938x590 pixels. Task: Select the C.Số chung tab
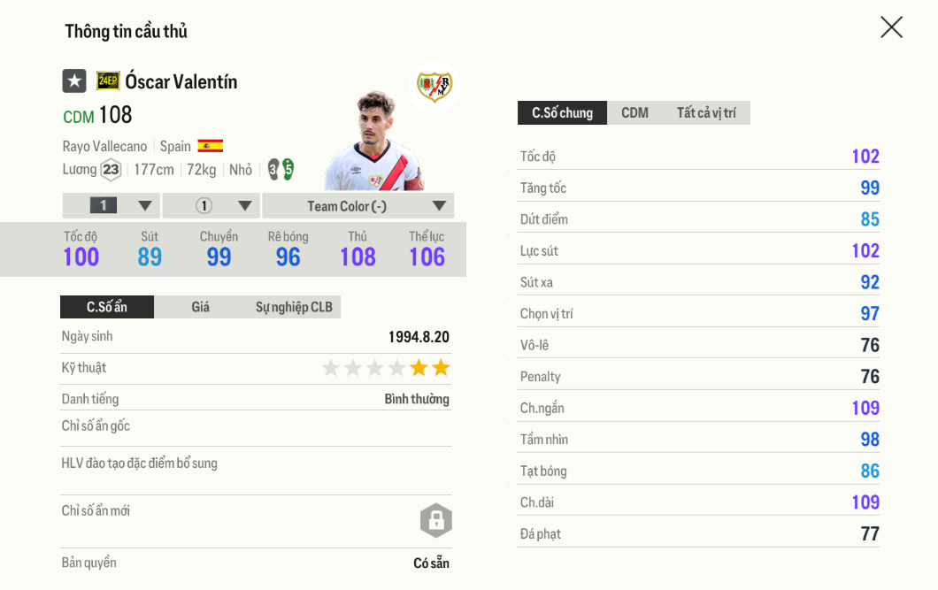coord(562,112)
